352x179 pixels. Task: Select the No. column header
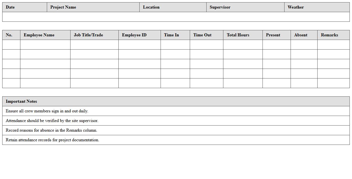[11, 35]
